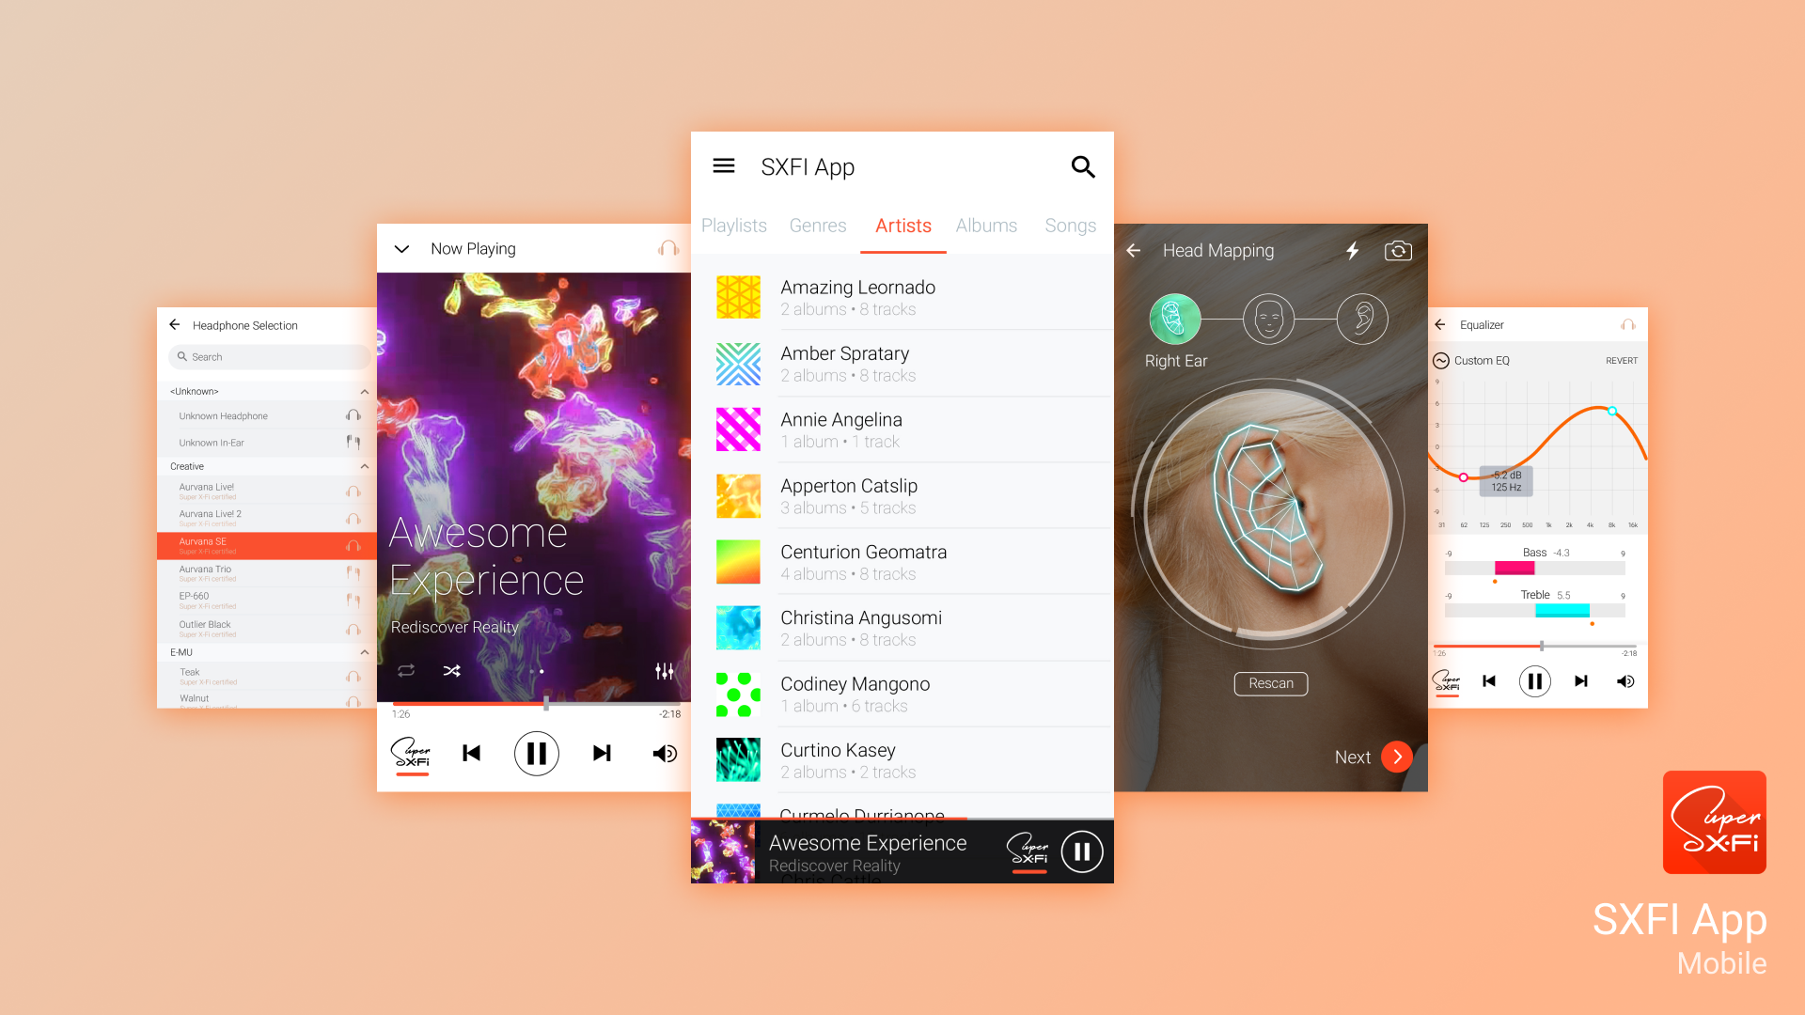Screen dimensions: 1805x1015
Task: Toggle the Unknown Headphone visibility
Action: (351, 414)
